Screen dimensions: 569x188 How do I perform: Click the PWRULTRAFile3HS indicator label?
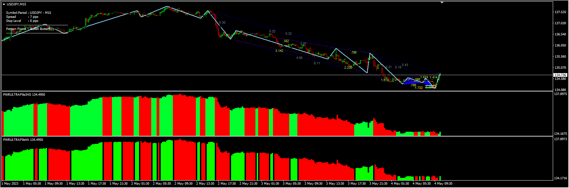coord(24,95)
